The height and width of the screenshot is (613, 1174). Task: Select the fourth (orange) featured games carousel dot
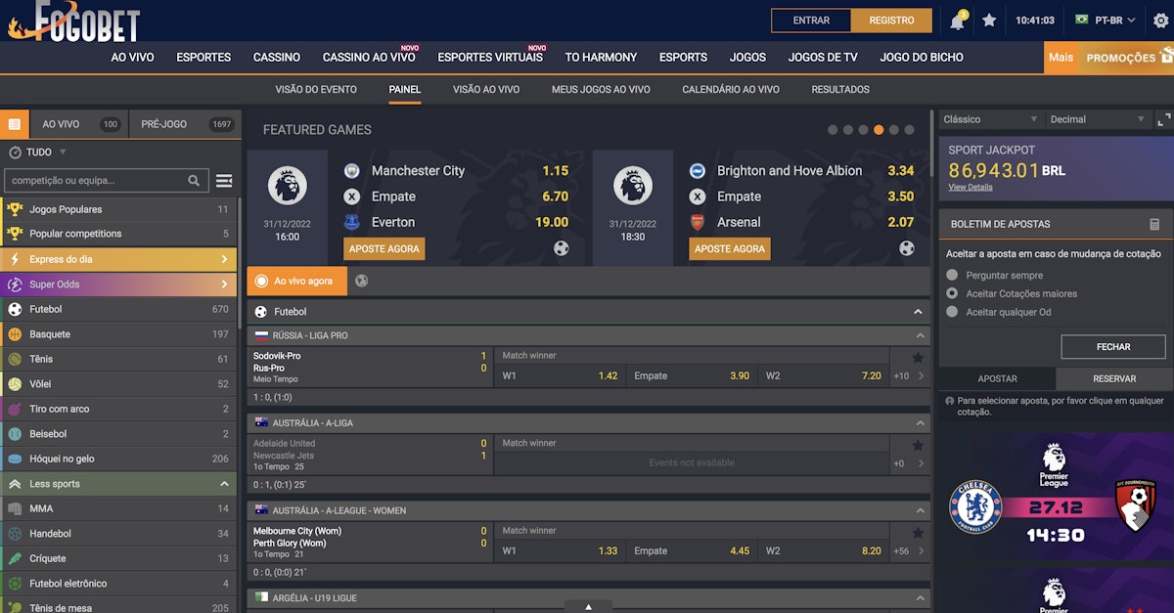(x=879, y=130)
